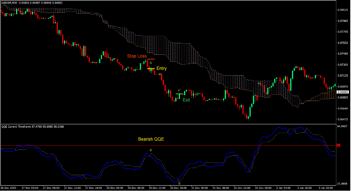Viewport: 351px width, 191px height.
Task: Click the 30 Dec 00:00 time label
Action: tap(115, 188)
